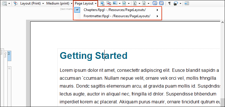
Task: Click the Page Layout toolbar button
Action: [x=86, y=3]
